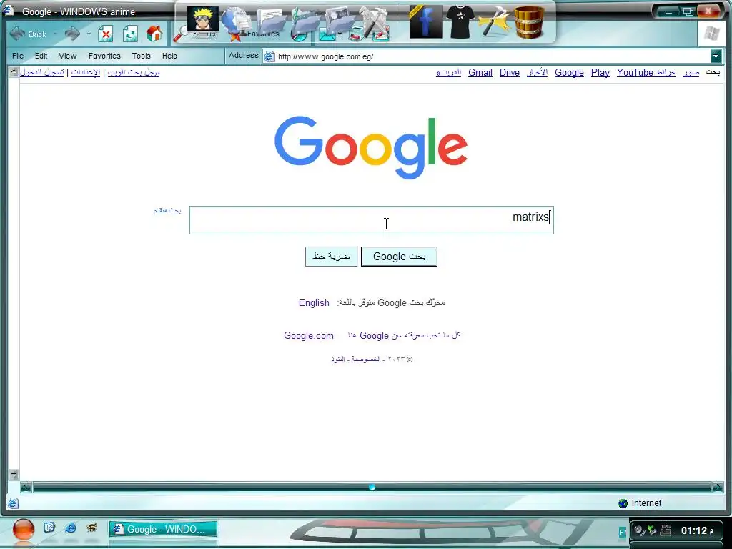Click the Windows flag logo throbber
Viewport: 732px width, 549px height.
711,34
